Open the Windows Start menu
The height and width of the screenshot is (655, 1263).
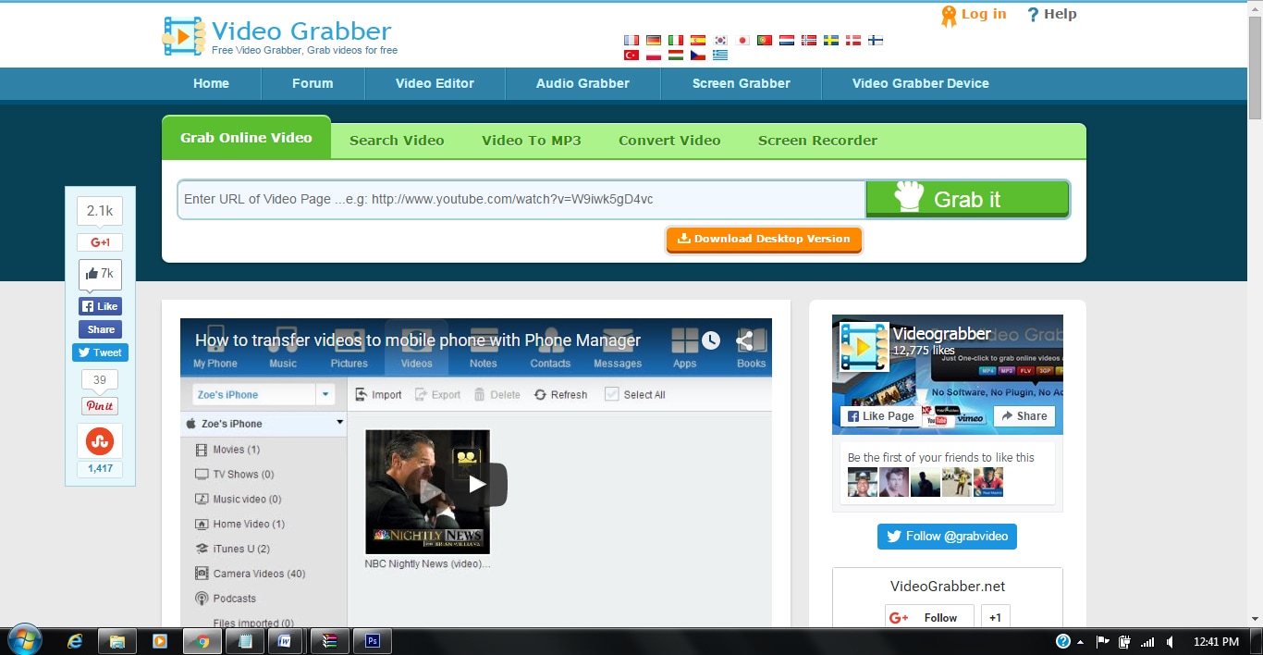point(25,640)
